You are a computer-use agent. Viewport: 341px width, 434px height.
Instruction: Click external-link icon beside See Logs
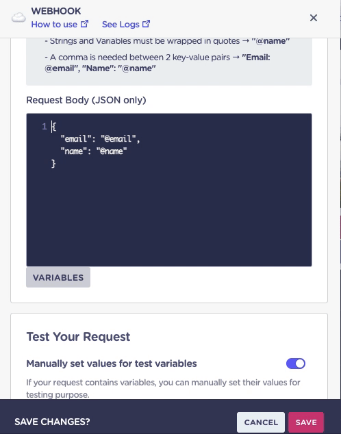146,24
